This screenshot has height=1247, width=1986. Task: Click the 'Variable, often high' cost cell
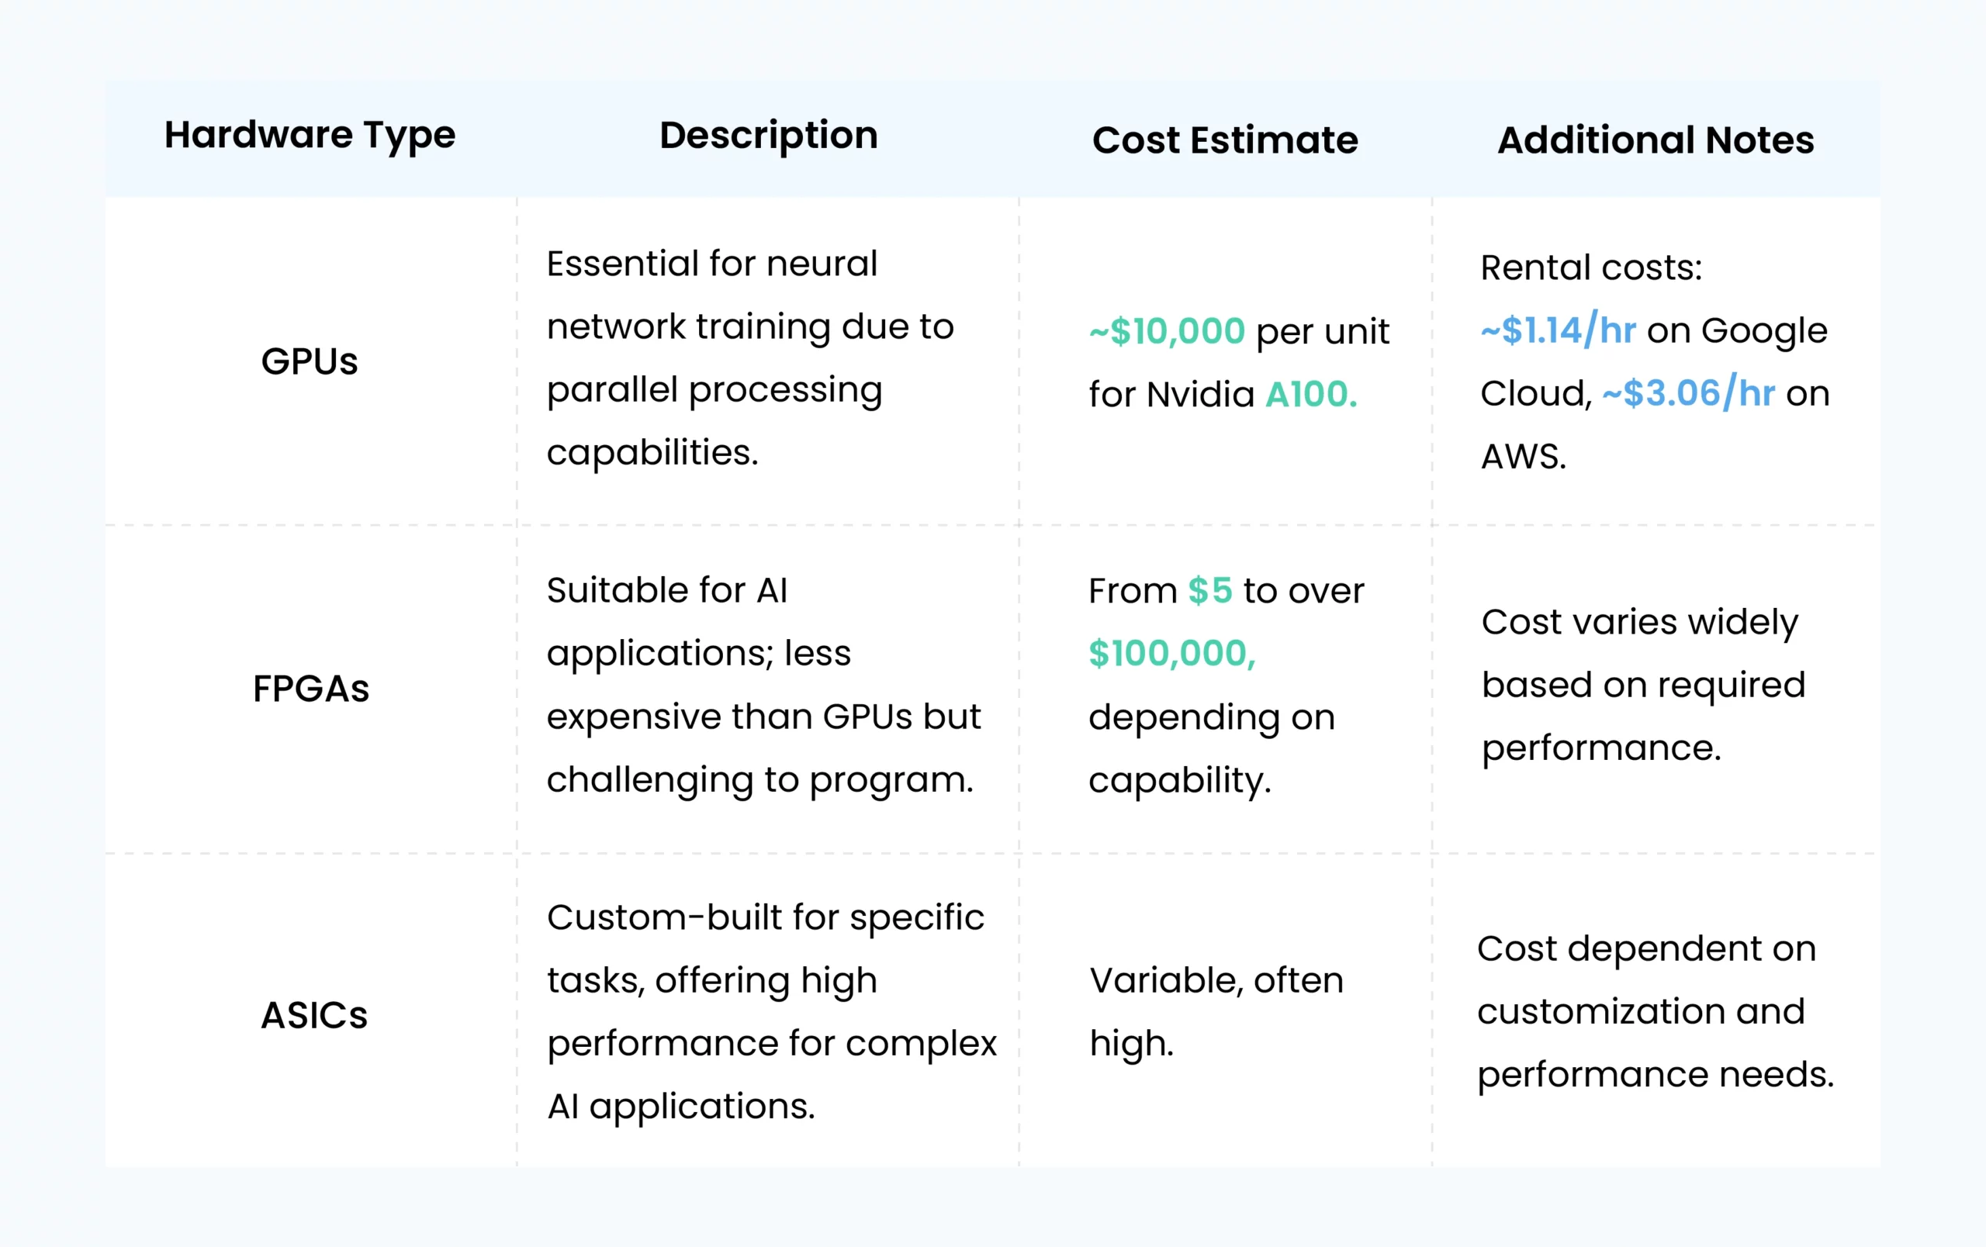[x=1216, y=1011]
